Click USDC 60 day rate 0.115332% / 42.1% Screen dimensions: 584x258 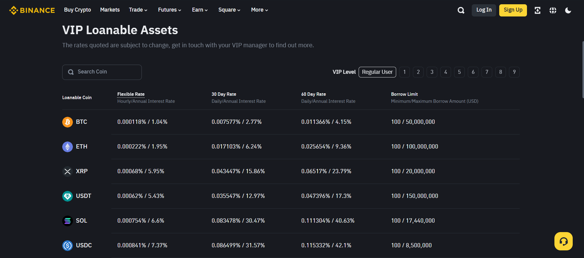click(326, 245)
